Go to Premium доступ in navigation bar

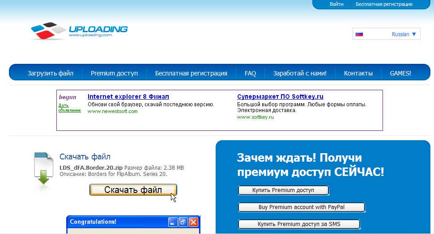[x=114, y=73]
